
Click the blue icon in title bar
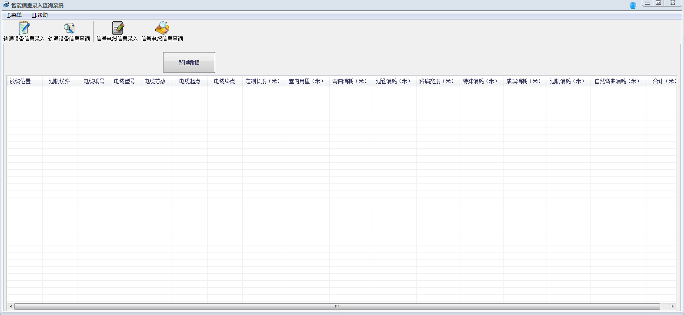[x=633, y=5]
